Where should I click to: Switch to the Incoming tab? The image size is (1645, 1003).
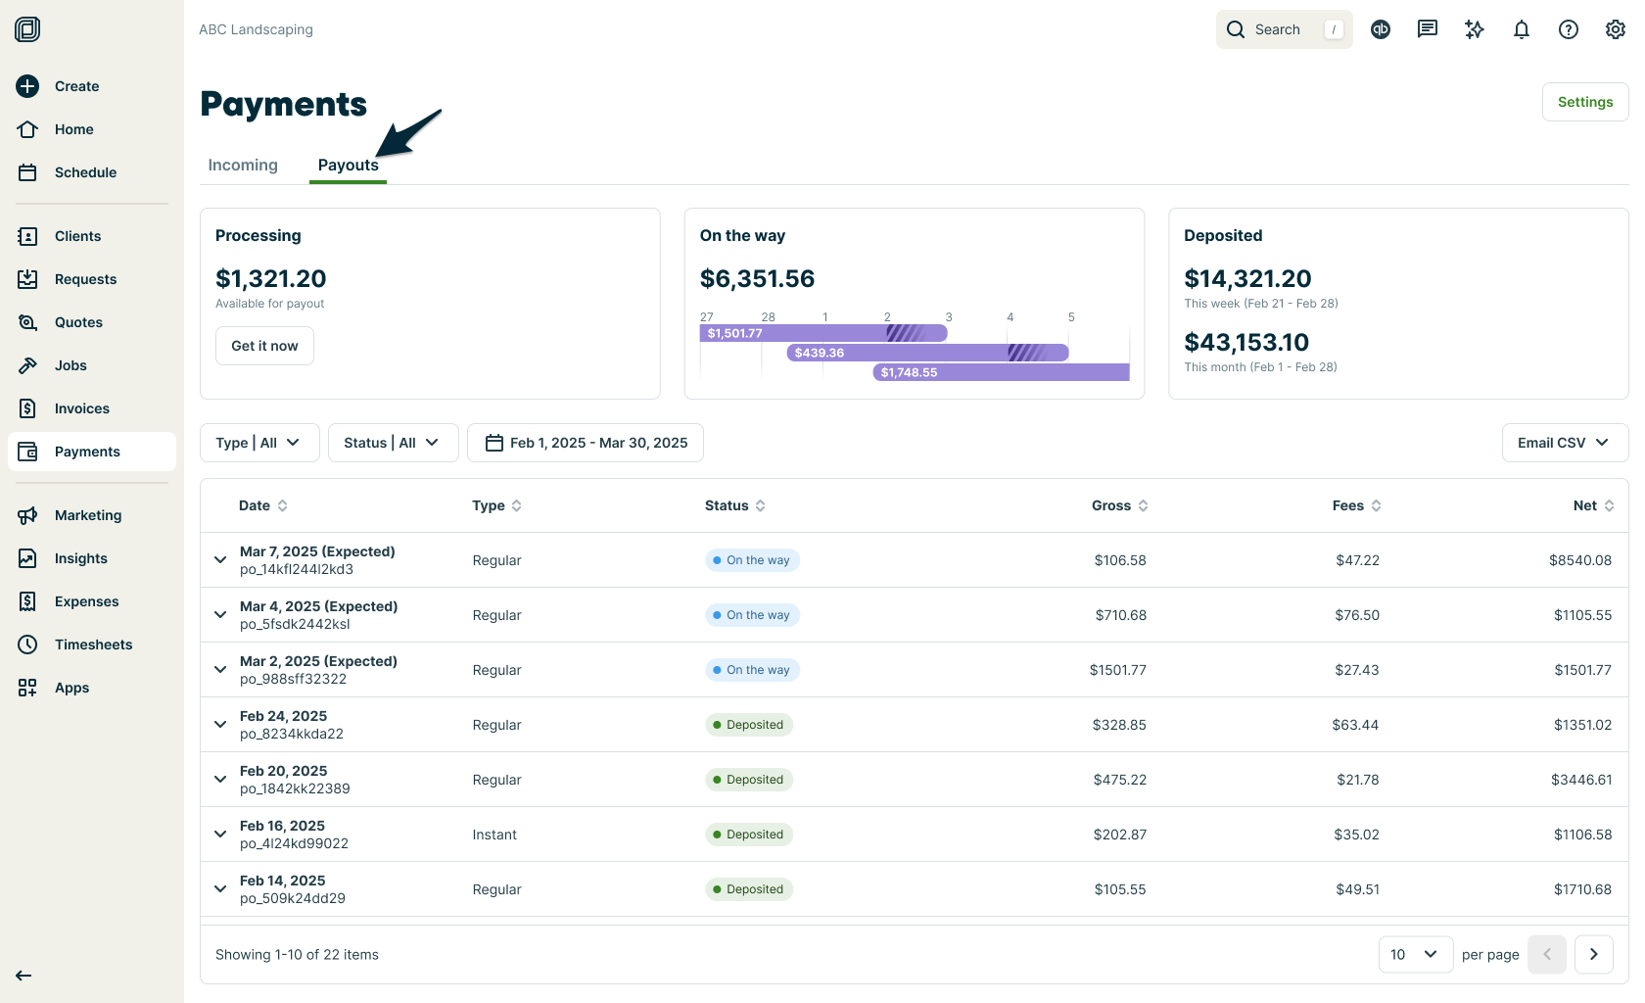(242, 165)
